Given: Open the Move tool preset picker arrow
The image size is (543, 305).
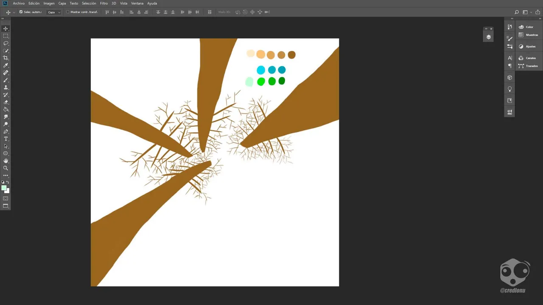Looking at the screenshot, I should [14, 12].
